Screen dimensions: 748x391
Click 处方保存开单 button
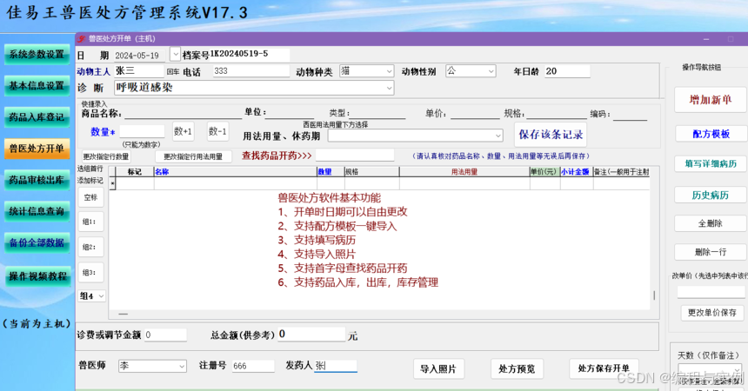(604, 368)
